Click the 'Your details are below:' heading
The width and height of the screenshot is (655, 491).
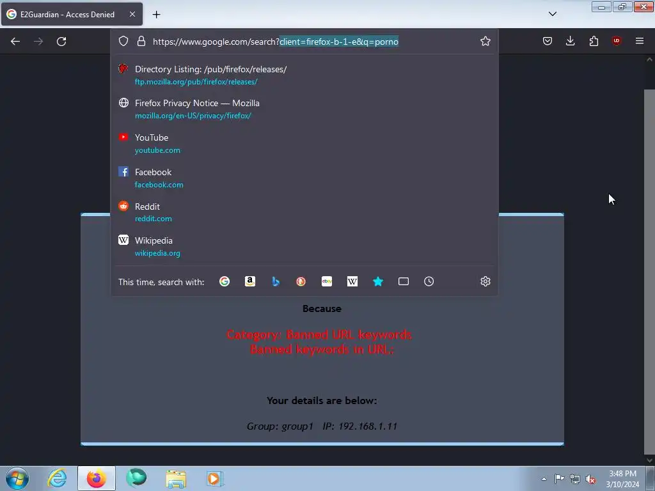click(x=322, y=400)
